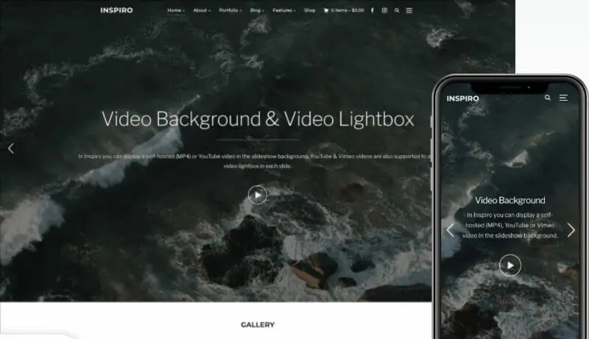Expand the Portfolio dropdown menu
The image size is (589, 339).
point(230,10)
